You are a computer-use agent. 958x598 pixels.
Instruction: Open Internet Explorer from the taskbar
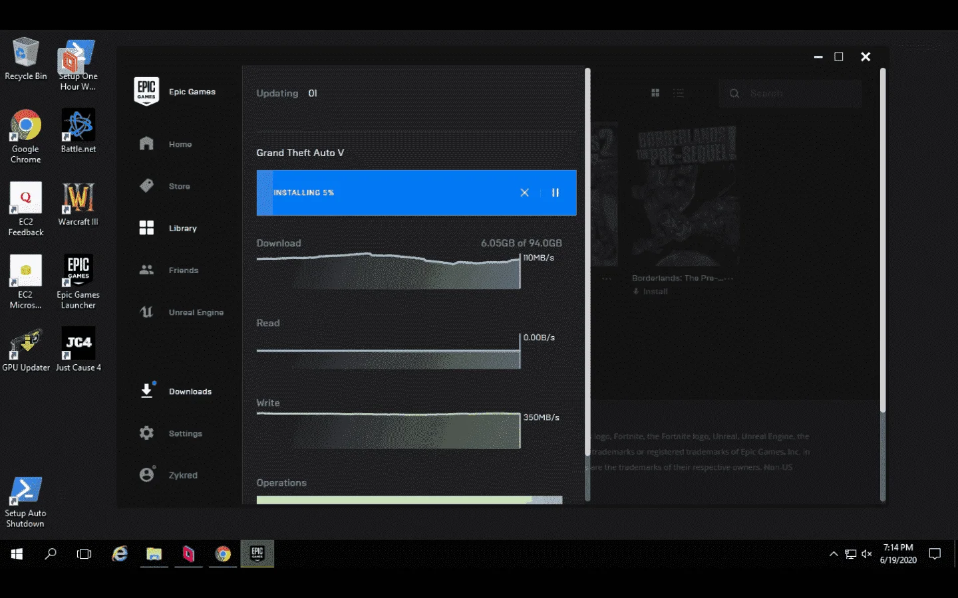[120, 553]
